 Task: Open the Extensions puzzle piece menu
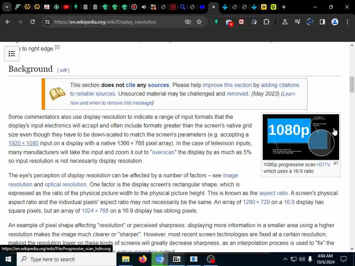266,22
